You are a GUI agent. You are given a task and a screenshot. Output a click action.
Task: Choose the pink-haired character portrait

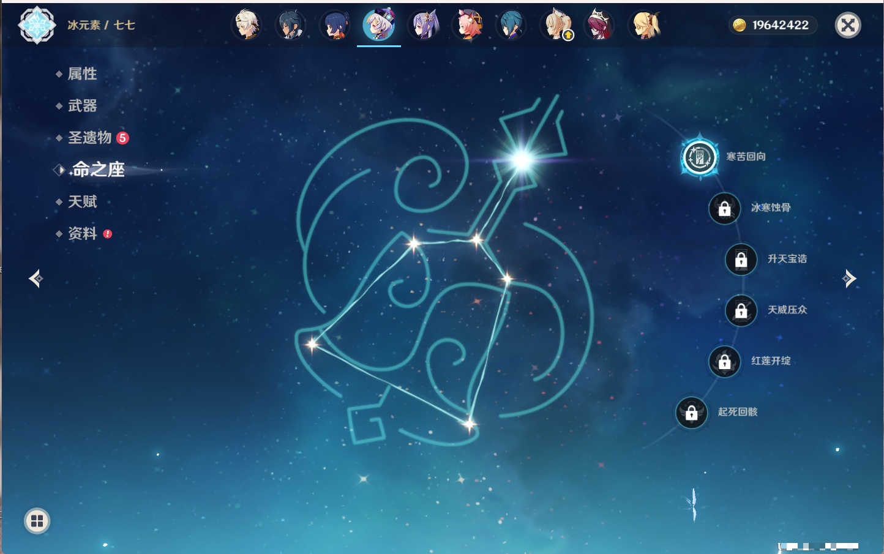[x=468, y=26]
